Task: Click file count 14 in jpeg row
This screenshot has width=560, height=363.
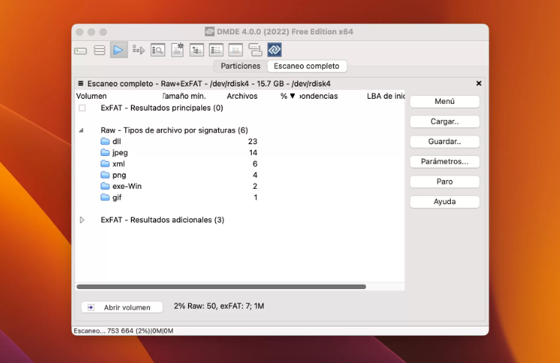Action: coord(253,152)
